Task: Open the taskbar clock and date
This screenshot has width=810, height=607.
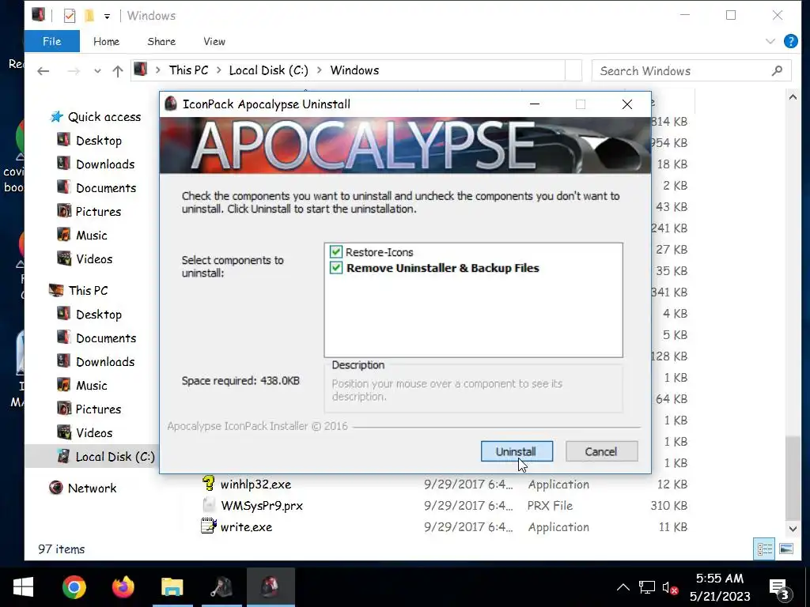Action: [720, 587]
